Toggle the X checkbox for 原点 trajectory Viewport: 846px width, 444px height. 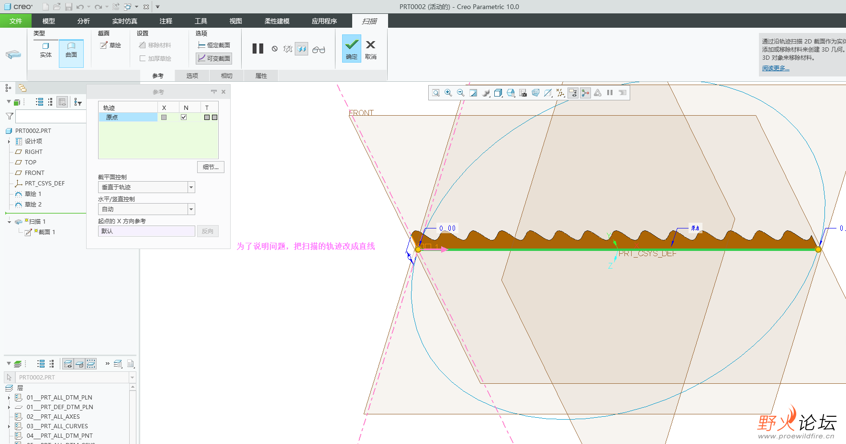coord(164,117)
